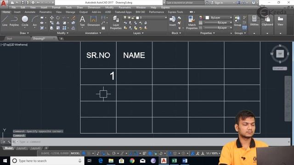Image resolution: width=294 pixels, height=165 pixels.
Task: Switch to the Express Tools ribbon tab
Action: (175, 12)
